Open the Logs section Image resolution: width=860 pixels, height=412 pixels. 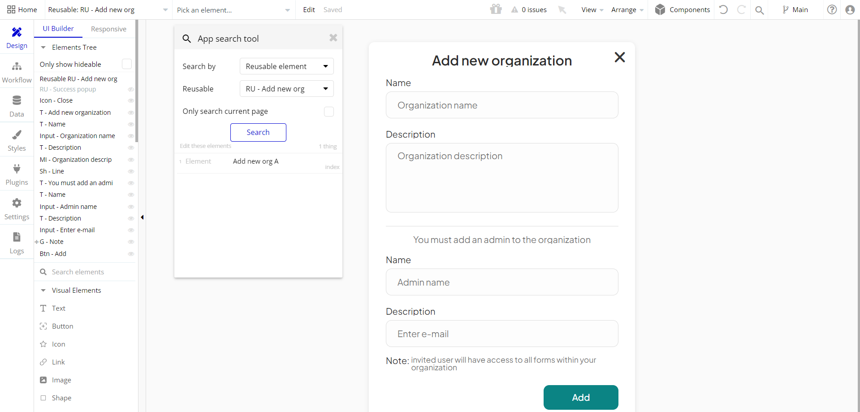[x=17, y=243]
